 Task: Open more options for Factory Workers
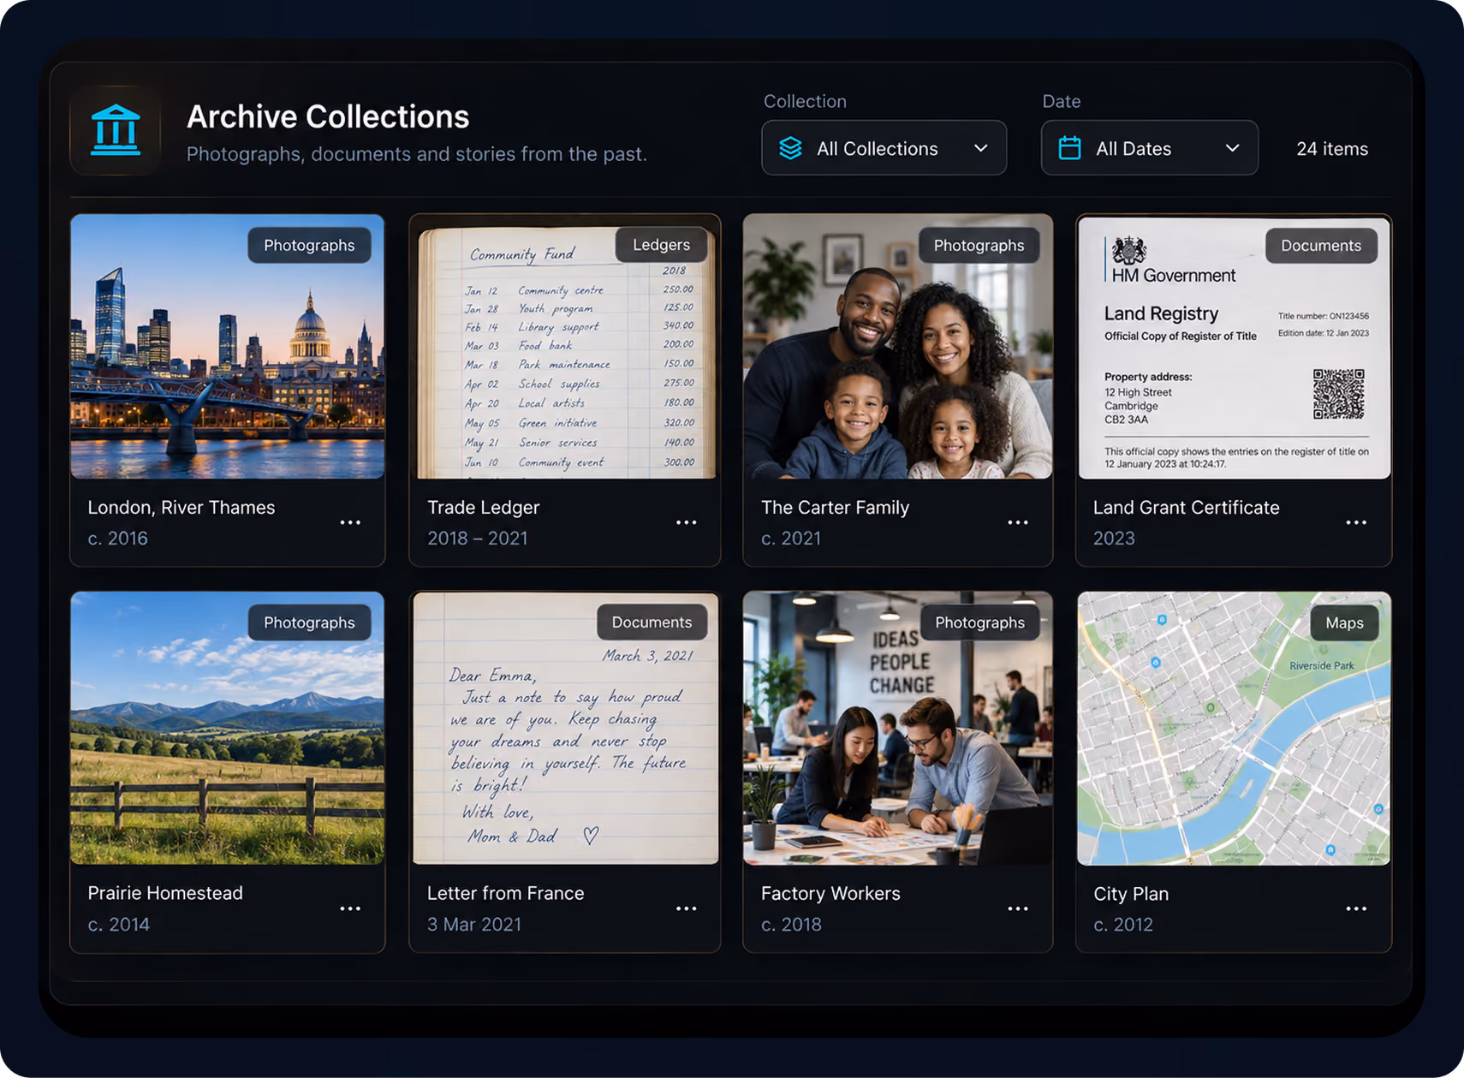click(x=1018, y=908)
